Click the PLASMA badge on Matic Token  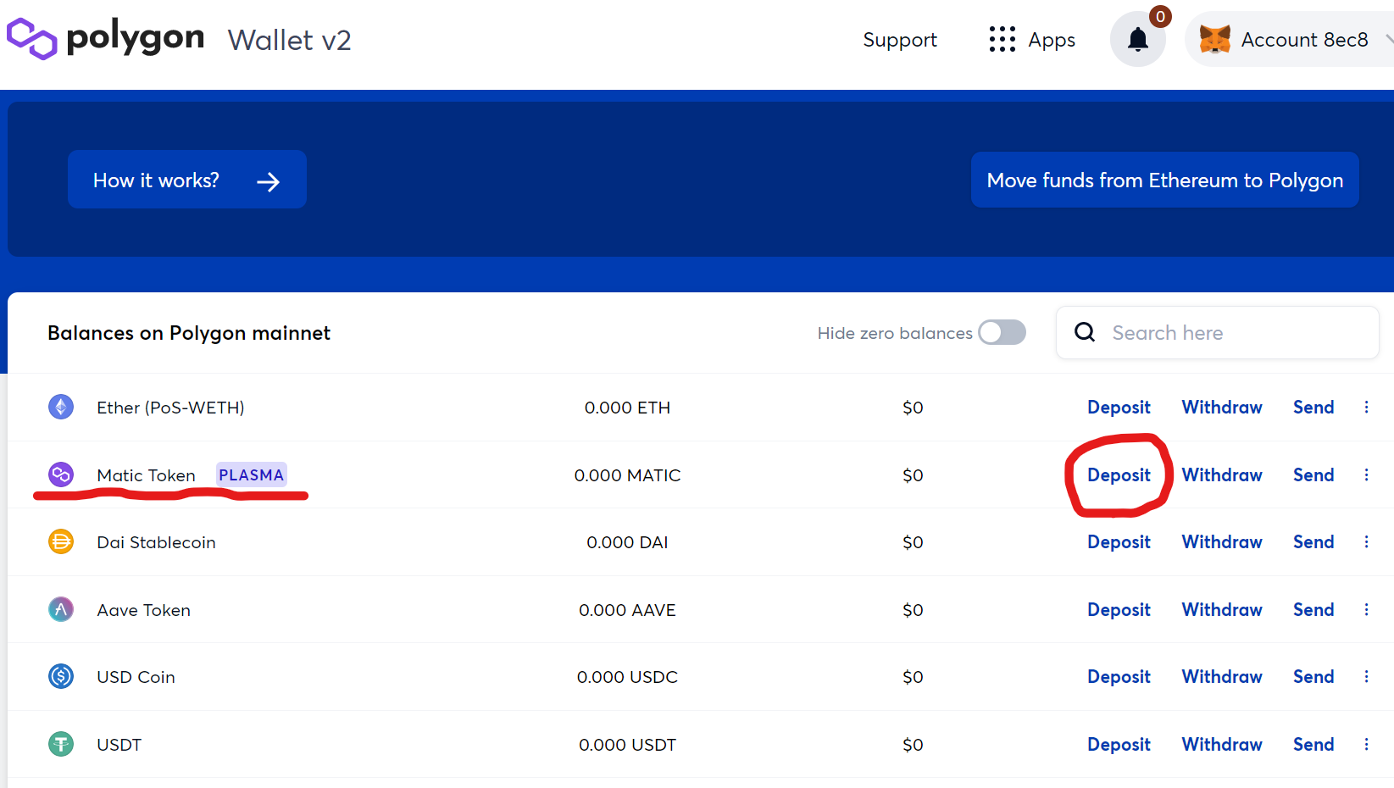point(251,474)
